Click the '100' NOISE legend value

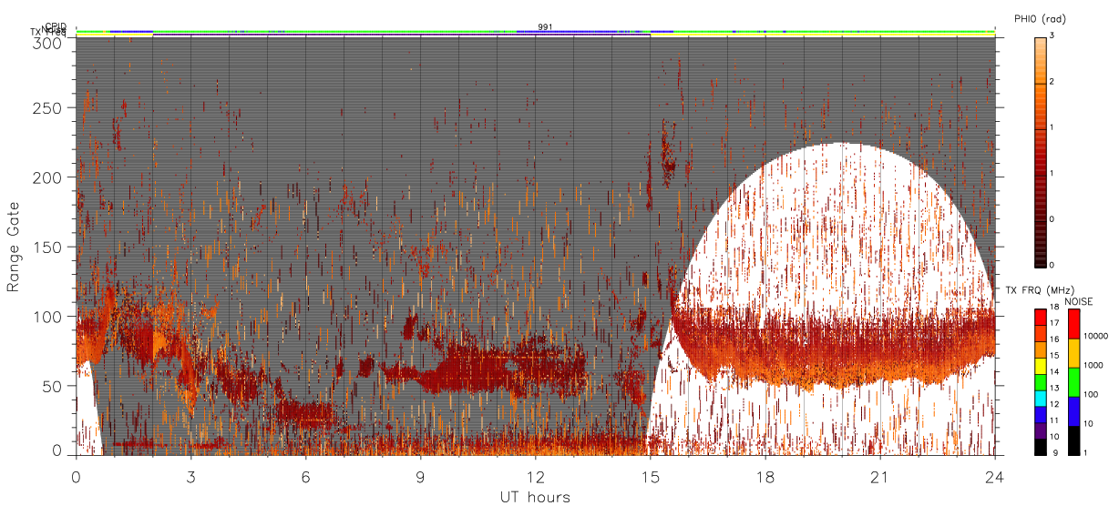click(x=1091, y=394)
